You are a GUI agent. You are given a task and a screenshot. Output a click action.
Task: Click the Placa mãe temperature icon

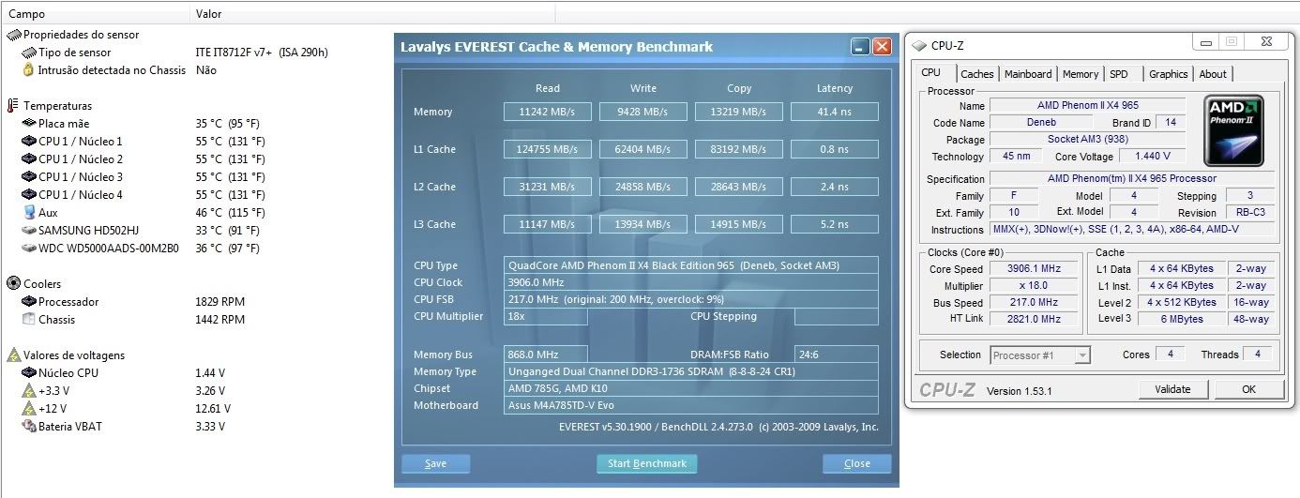[x=29, y=124]
